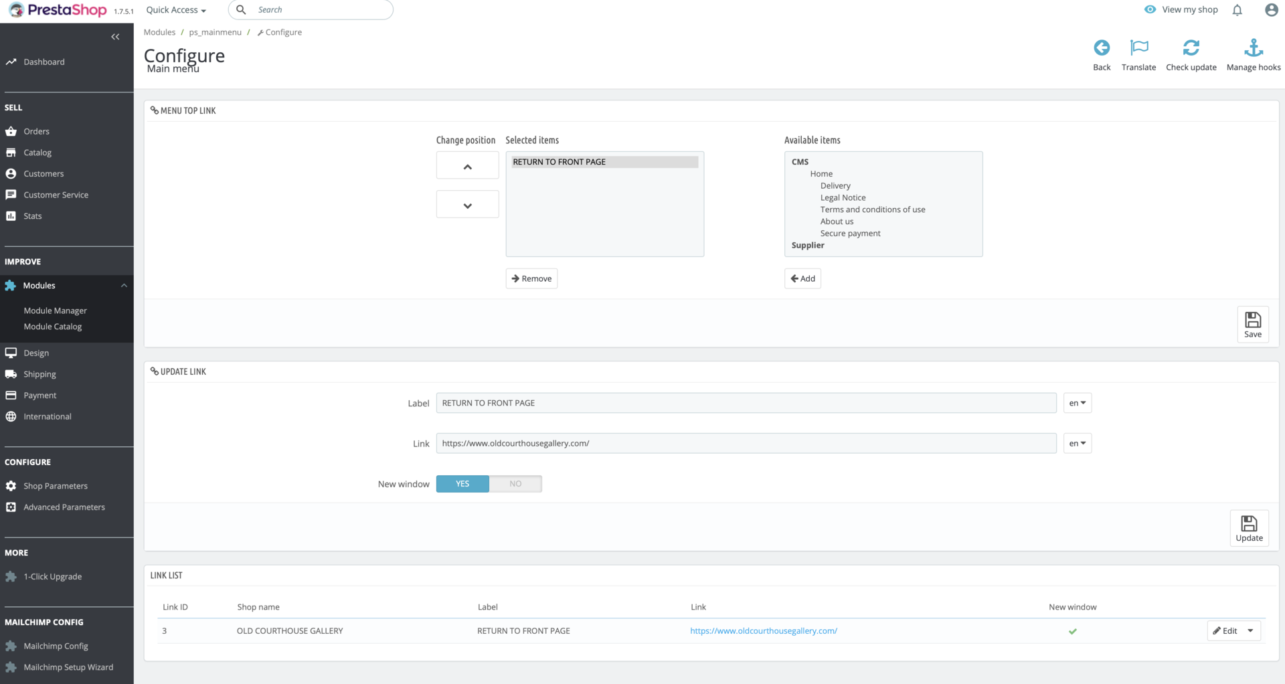Click the Check update refresh icon
The image size is (1285, 684).
tap(1191, 48)
